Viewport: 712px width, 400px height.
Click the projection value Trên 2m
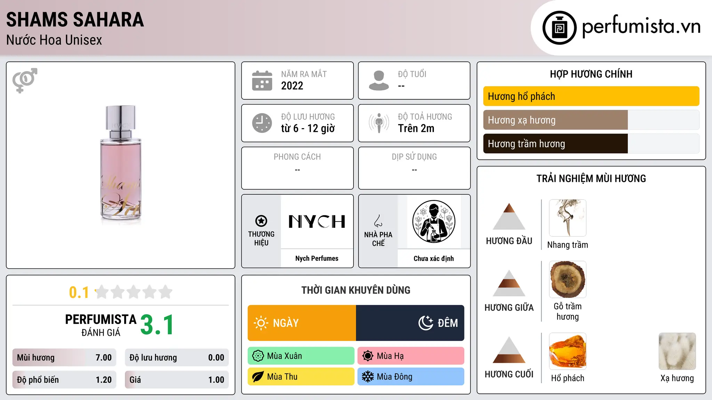(416, 128)
